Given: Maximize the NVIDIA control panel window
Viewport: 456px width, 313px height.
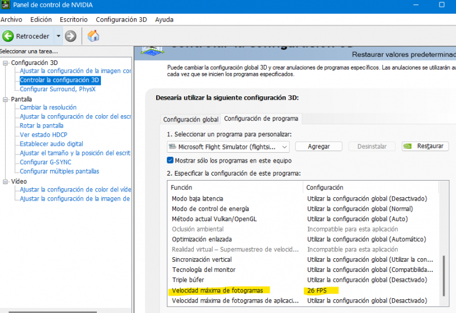Looking at the screenshot, I should coord(442,5).
